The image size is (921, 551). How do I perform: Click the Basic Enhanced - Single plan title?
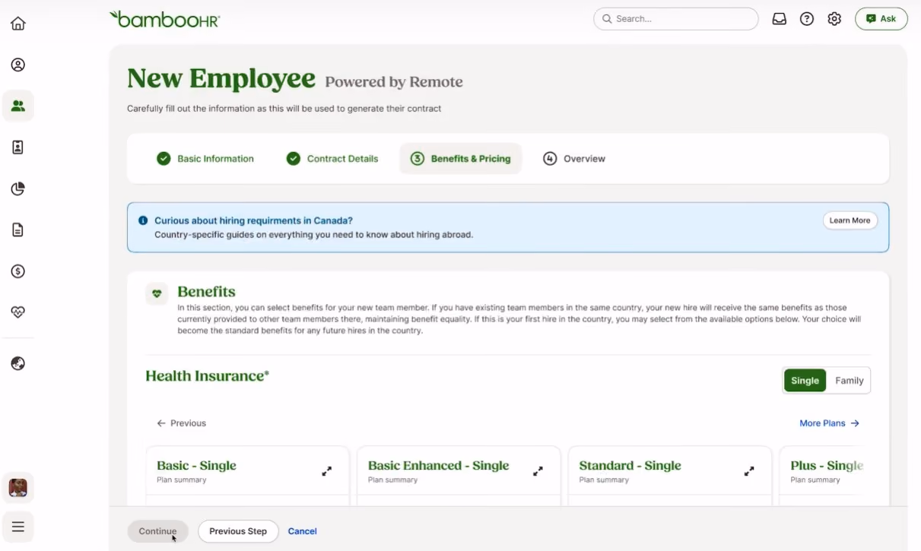438,466
